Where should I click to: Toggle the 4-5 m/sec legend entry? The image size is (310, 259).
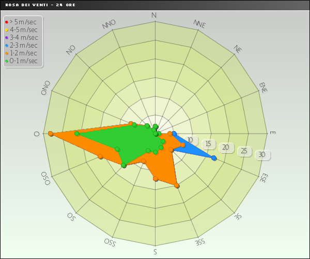[23, 30]
